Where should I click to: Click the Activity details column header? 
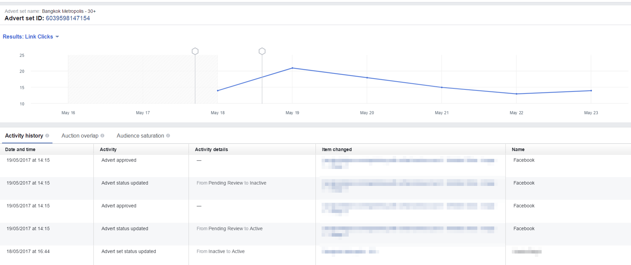pos(211,149)
